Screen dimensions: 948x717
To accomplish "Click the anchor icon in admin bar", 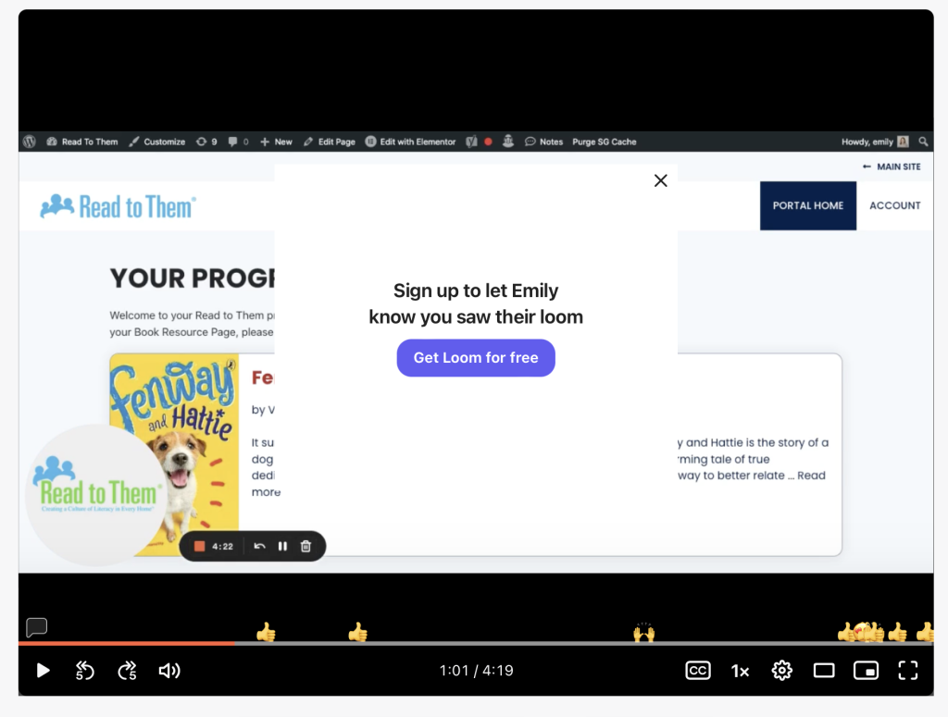I will (508, 142).
